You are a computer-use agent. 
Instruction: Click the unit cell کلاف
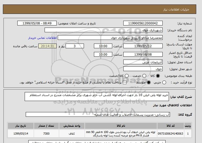coord(72,134)
